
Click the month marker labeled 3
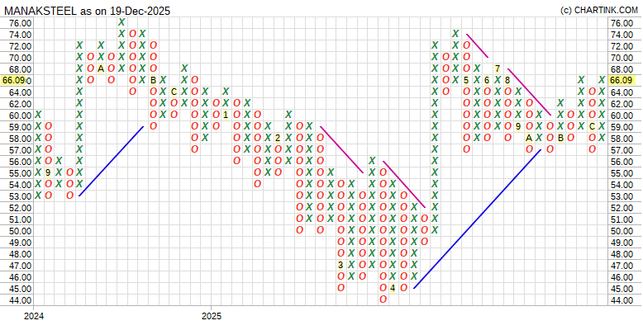coord(341,265)
